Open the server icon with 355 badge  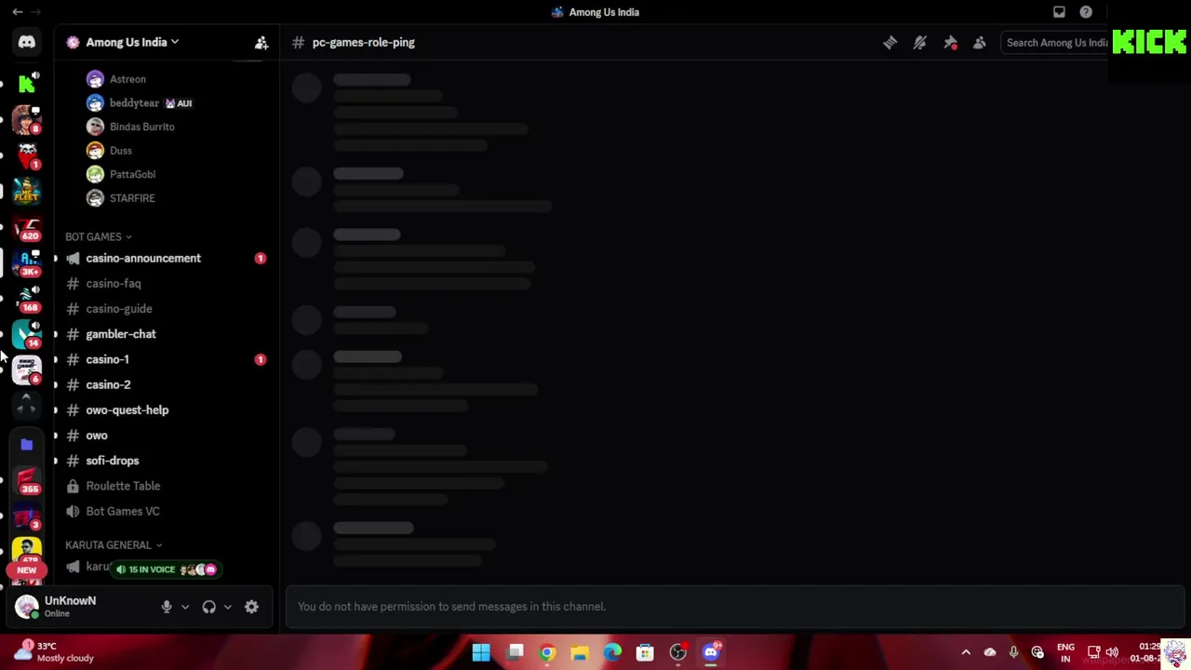[x=27, y=481]
